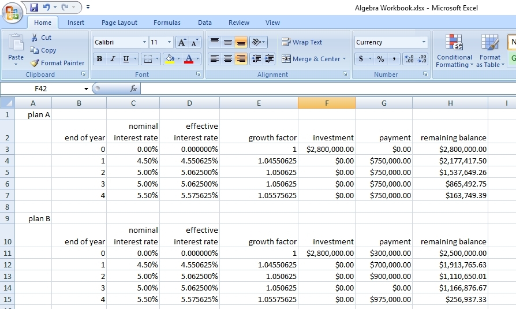The image size is (516, 309).
Task: Center text horizontally in cells
Action: [x=228, y=59]
